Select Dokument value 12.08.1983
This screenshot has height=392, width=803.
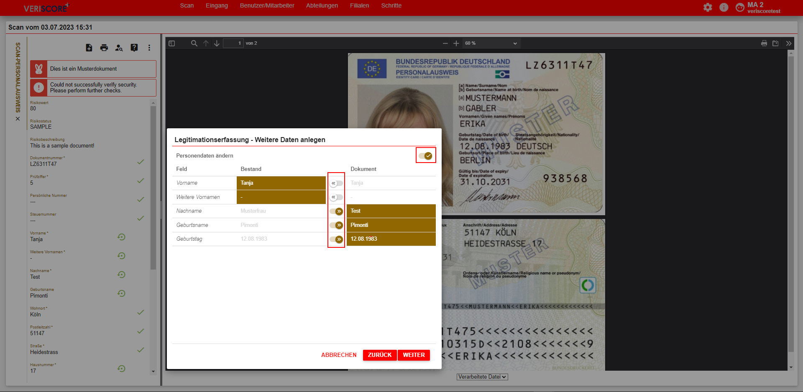(x=391, y=239)
